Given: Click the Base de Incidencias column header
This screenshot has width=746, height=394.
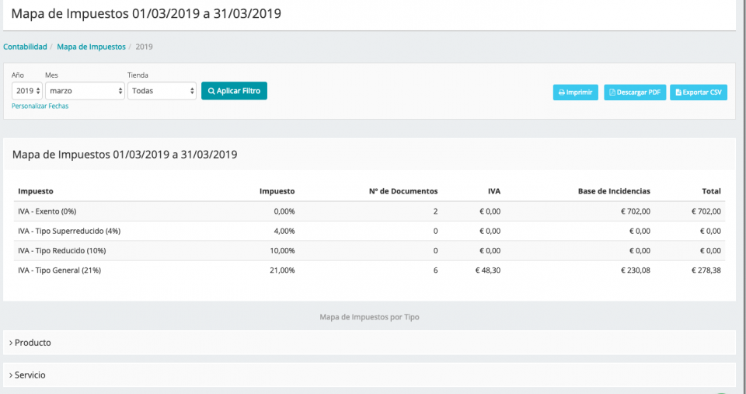Looking at the screenshot, I should 614,191.
